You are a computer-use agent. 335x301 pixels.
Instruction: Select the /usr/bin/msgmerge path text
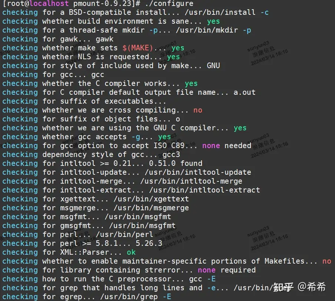click(x=151, y=208)
